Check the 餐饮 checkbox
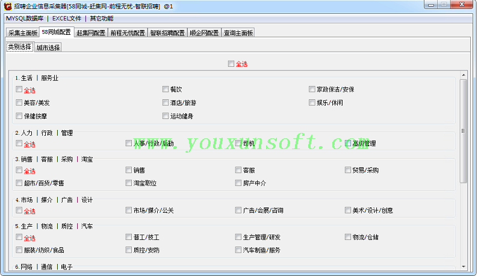478x276 pixels. click(x=166, y=89)
